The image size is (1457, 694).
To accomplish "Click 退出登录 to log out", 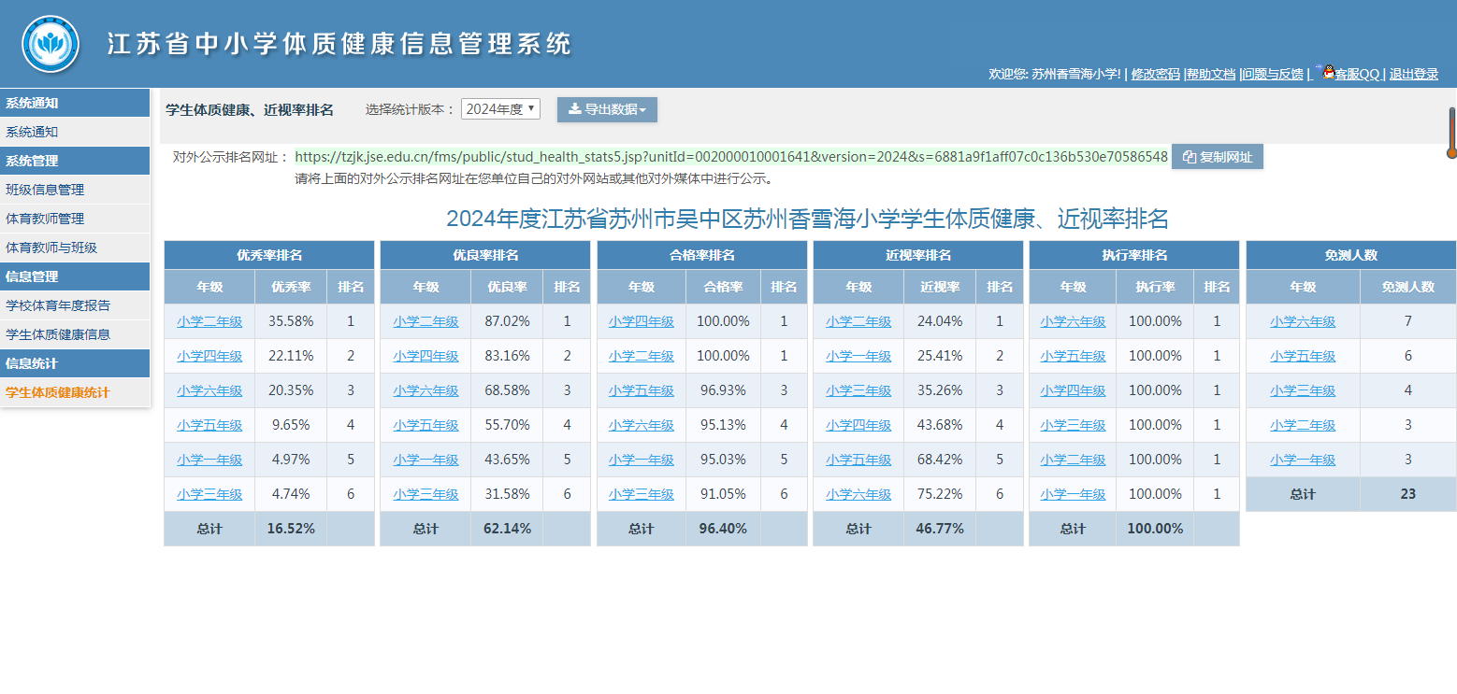I will pos(1413,75).
